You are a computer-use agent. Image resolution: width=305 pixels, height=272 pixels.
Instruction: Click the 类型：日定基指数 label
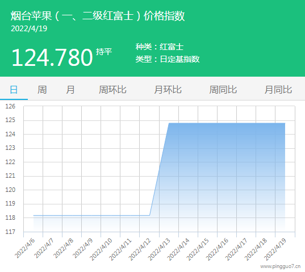[168, 59]
